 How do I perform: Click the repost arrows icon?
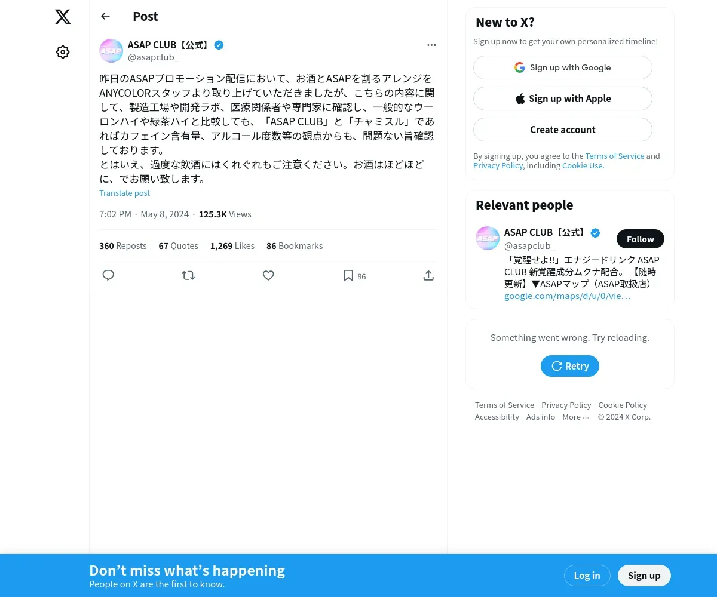pyautogui.click(x=188, y=275)
